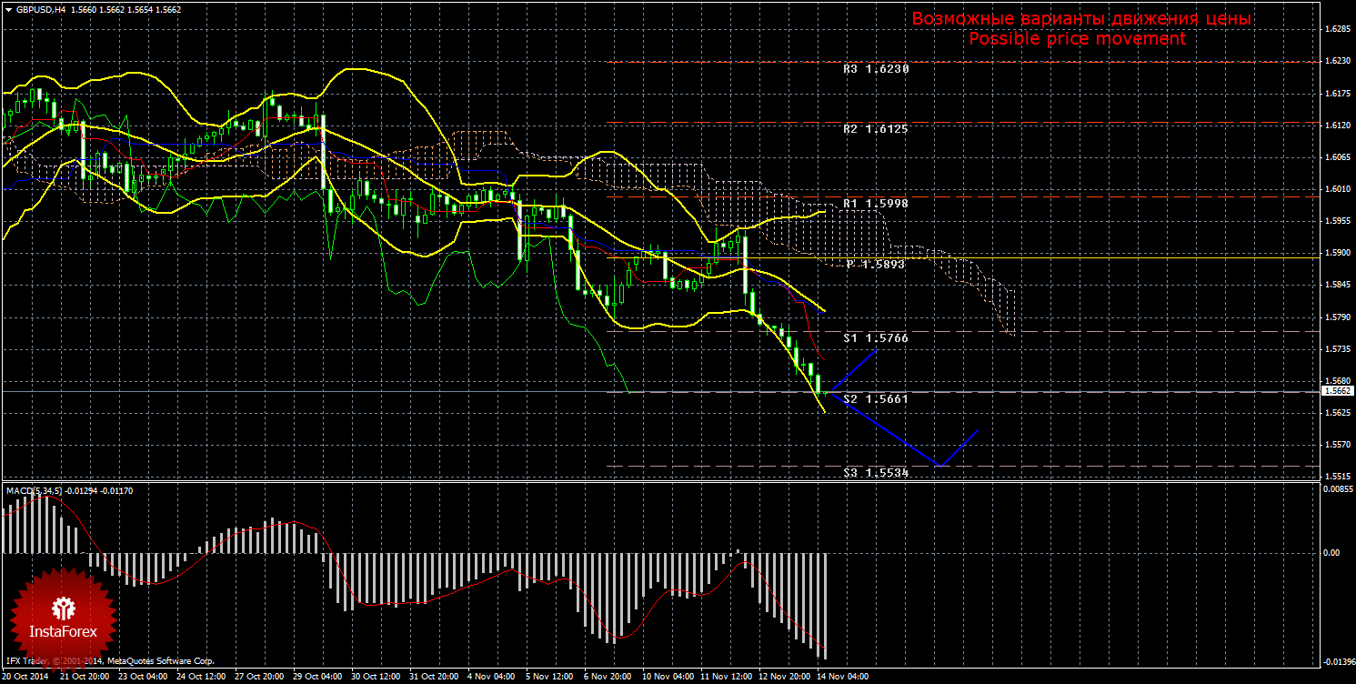Click the 0.00 level on MACD scale

[1330, 552]
